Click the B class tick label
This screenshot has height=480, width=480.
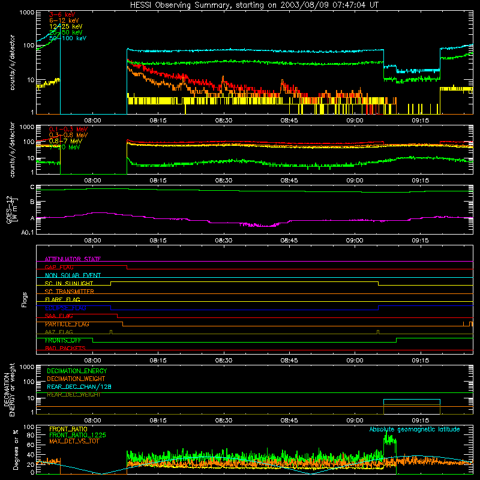[32, 202]
